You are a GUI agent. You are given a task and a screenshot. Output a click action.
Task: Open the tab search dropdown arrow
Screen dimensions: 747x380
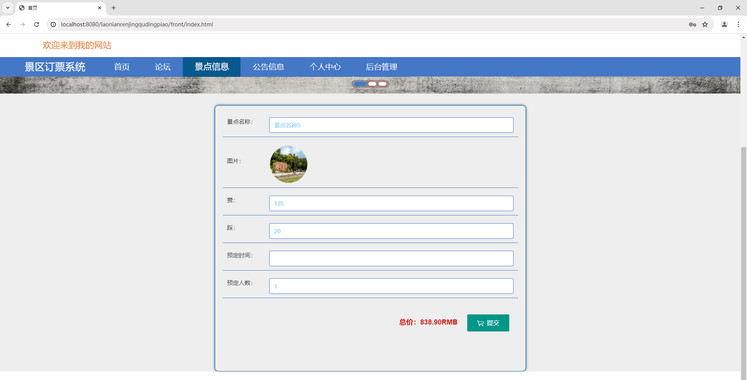8,8
